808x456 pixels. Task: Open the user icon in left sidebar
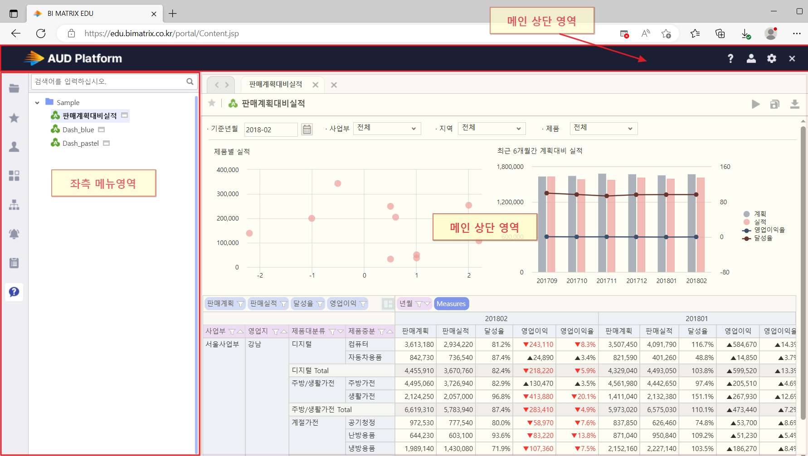click(x=14, y=147)
